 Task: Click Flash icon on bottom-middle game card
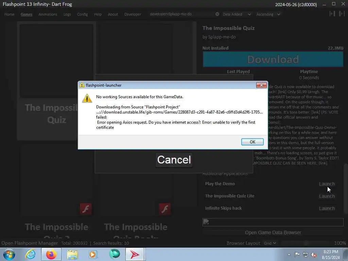pos(165,209)
